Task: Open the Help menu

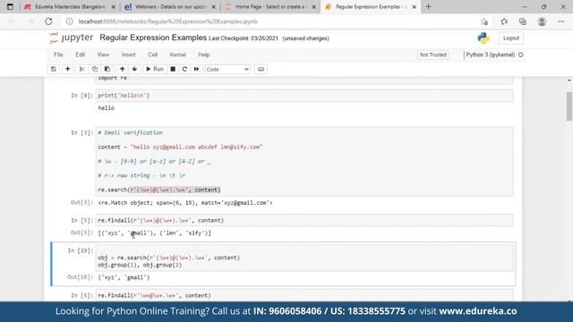Action: [203, 55]
